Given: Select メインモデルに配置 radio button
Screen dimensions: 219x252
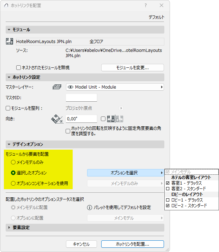Looking at the screenshot, I should point(13,208).
